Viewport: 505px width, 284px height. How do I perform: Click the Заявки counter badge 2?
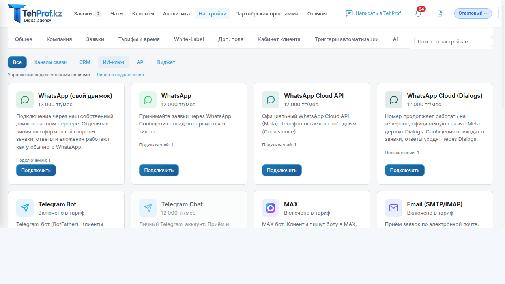tap(98, 14)
